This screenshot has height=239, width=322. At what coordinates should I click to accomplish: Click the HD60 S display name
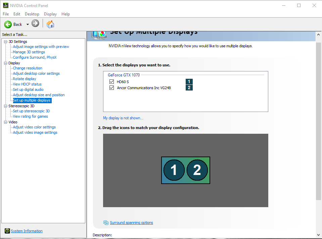coord(123,82)
